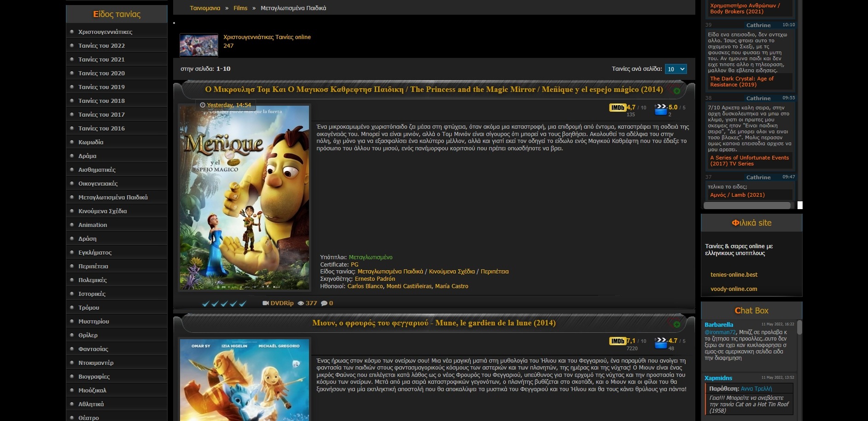Select Ταινίες του 2022 in the sidebar
The width and height of the screenshot is (868, 421).
[101, 46]
